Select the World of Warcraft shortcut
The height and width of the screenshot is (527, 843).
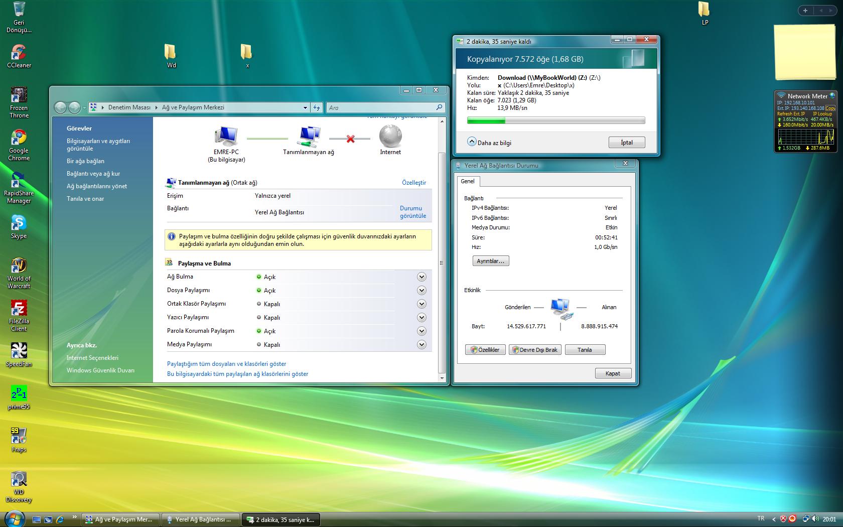tap(19, 273)
